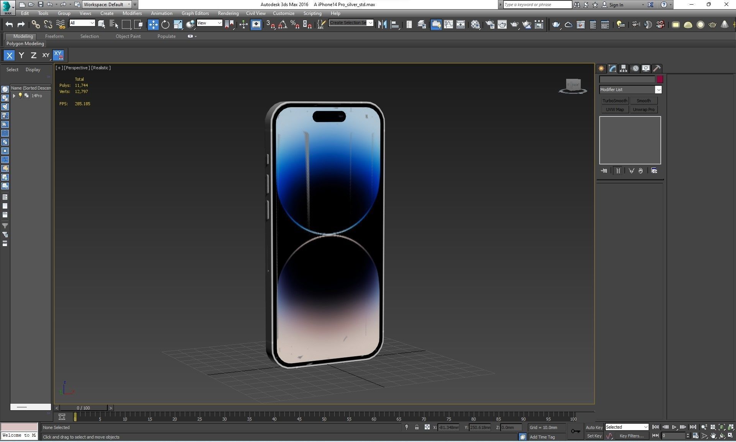Toggle the 3D Snaps button

click(271, 24)
